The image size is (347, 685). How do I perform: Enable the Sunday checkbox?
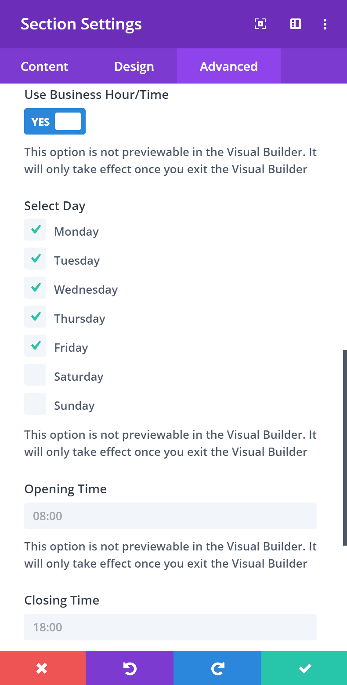(35, 404)
